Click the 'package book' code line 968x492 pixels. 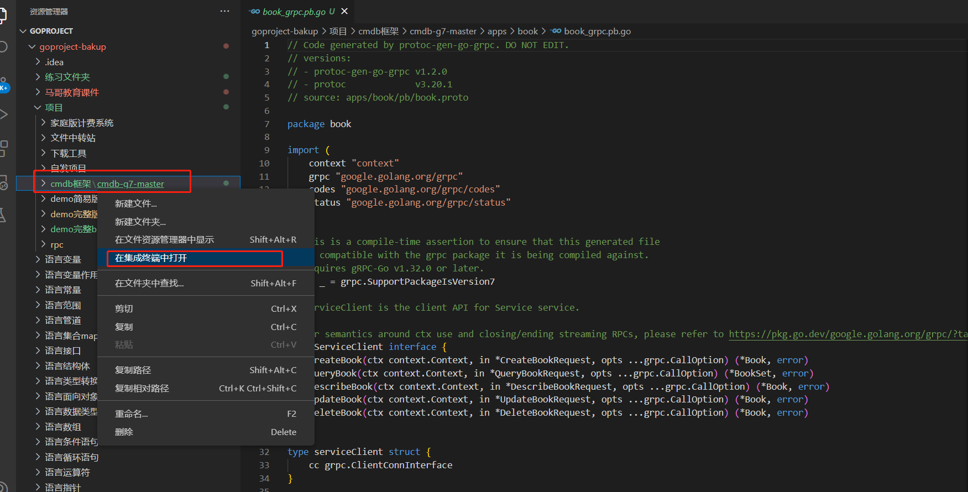point(320,124)
